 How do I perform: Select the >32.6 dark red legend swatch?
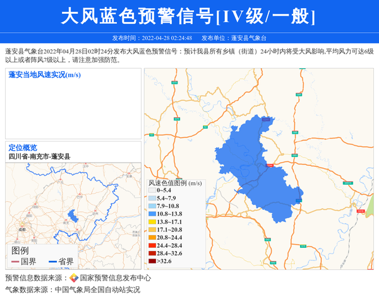click(x=152, y=261)
